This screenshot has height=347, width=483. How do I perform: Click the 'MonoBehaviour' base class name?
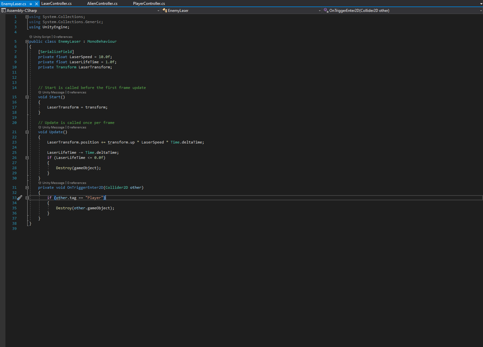pos(102,41)
